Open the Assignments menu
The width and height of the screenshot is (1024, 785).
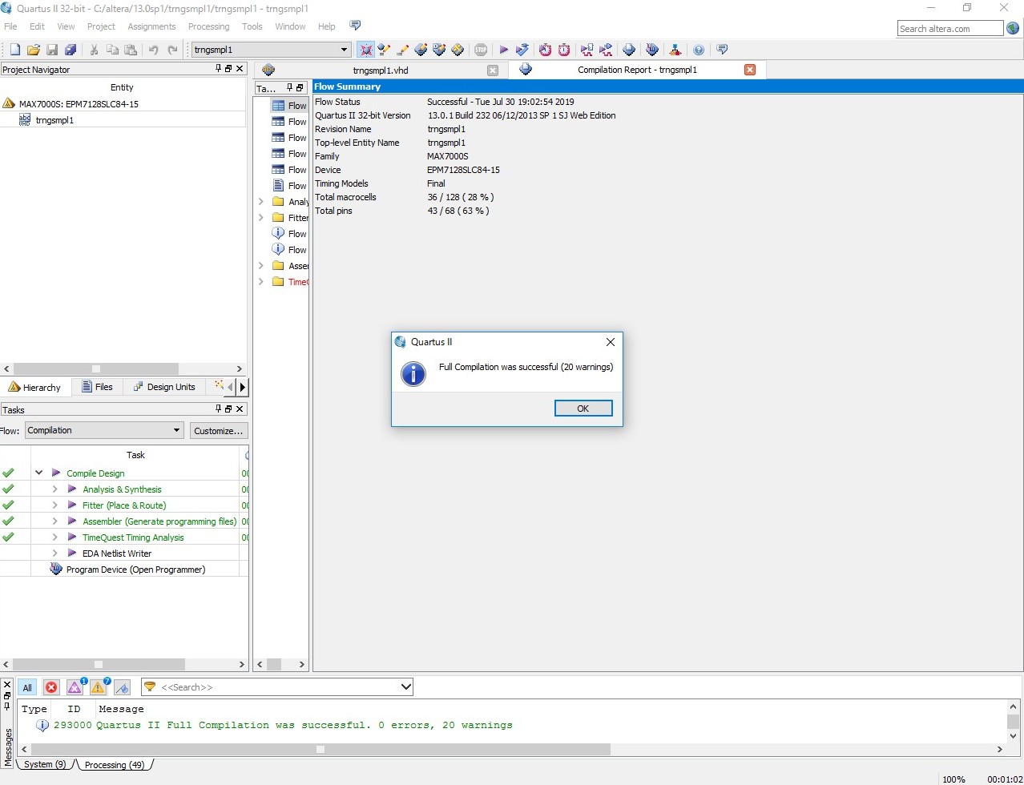pos(151,26)
